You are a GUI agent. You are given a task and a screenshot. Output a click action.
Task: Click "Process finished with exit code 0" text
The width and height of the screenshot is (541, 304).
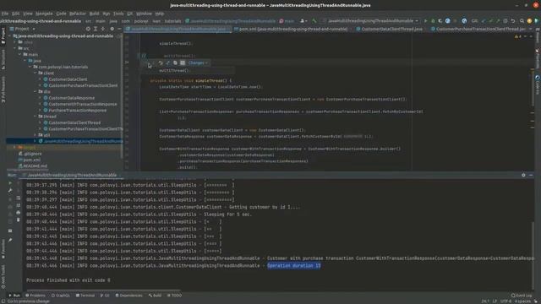(x=68, y=280)
